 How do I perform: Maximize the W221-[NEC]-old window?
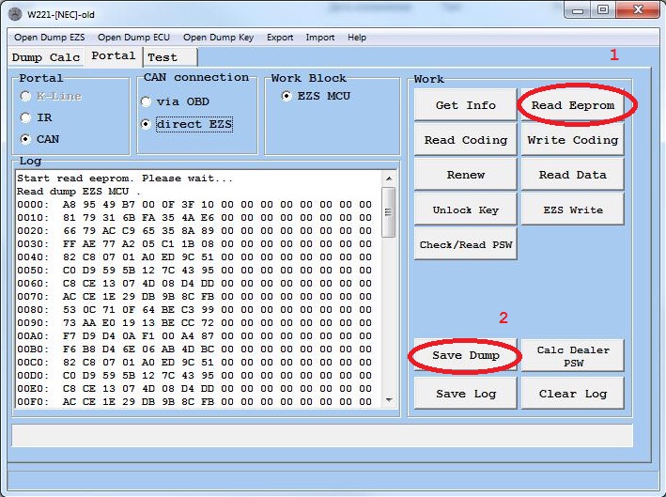point(603,10)
